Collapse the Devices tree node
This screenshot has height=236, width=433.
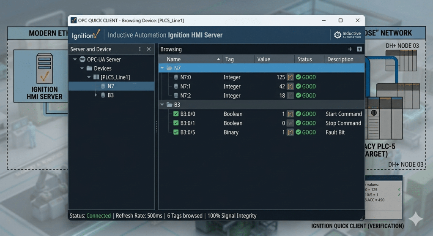tap(82, 68)
